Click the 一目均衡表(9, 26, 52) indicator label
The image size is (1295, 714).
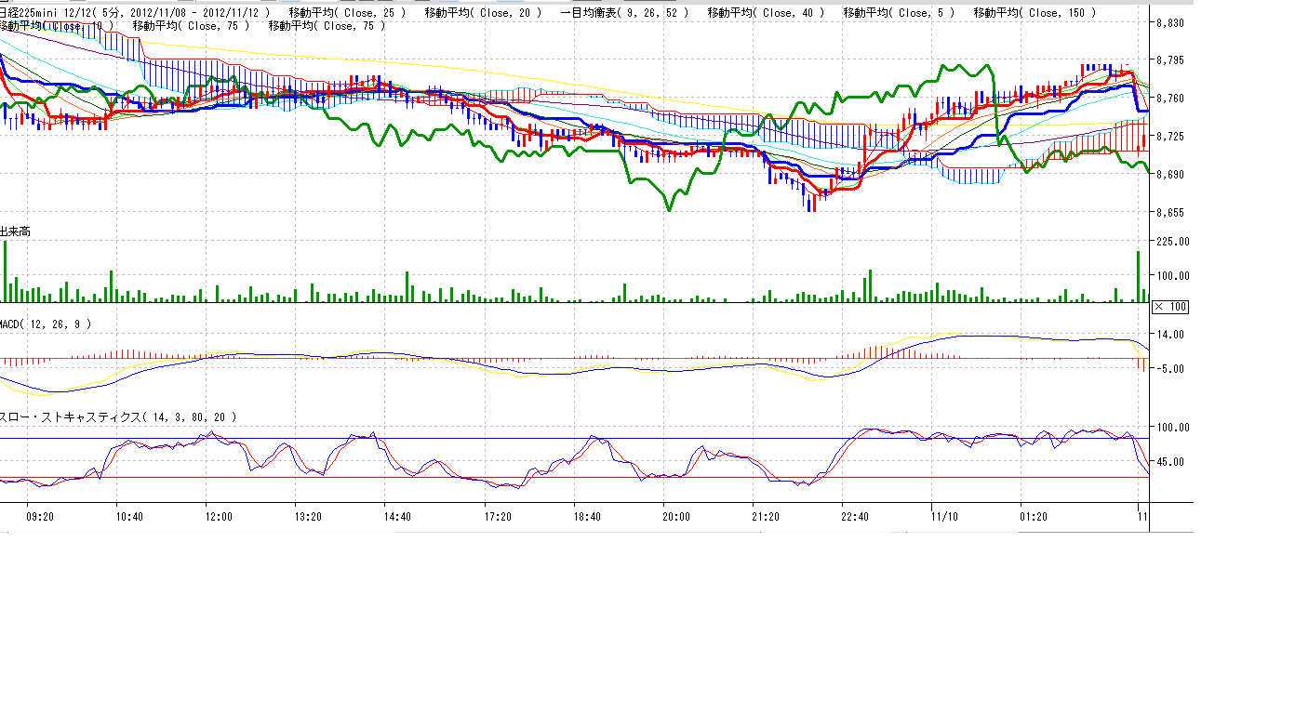pos(626,13)
